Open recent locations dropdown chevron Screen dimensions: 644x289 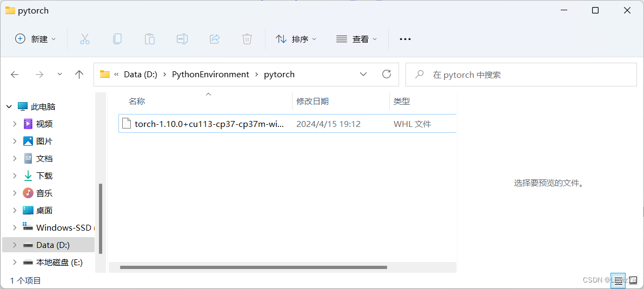(59, 75)
